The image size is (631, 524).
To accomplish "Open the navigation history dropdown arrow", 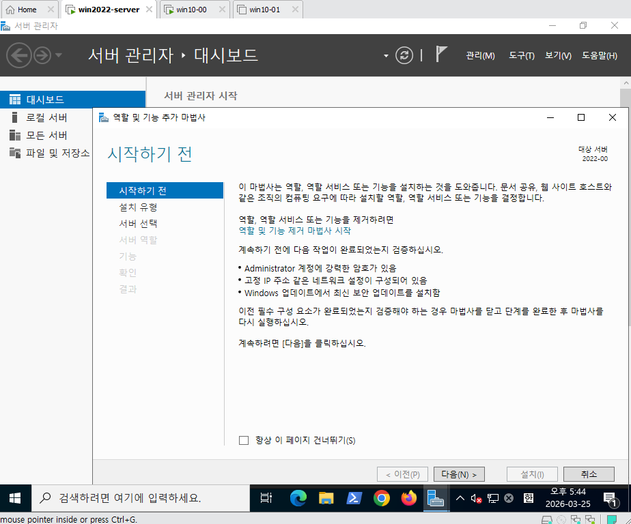I will tap(59, 55).
